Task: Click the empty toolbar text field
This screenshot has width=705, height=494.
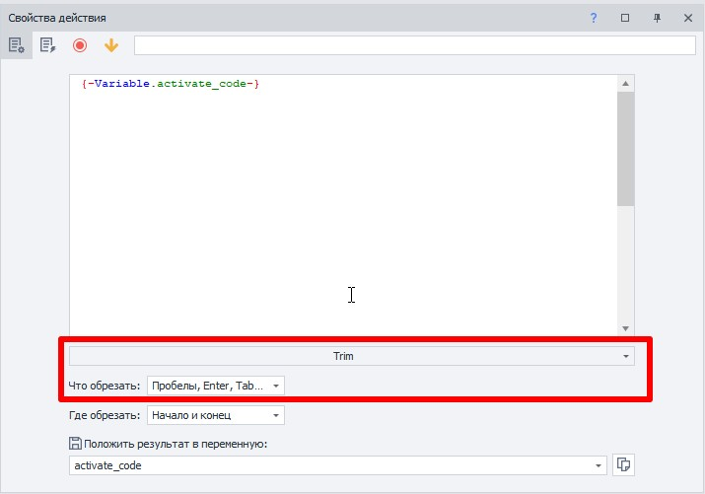Action: pyautogui.click(x=414, y=45)
